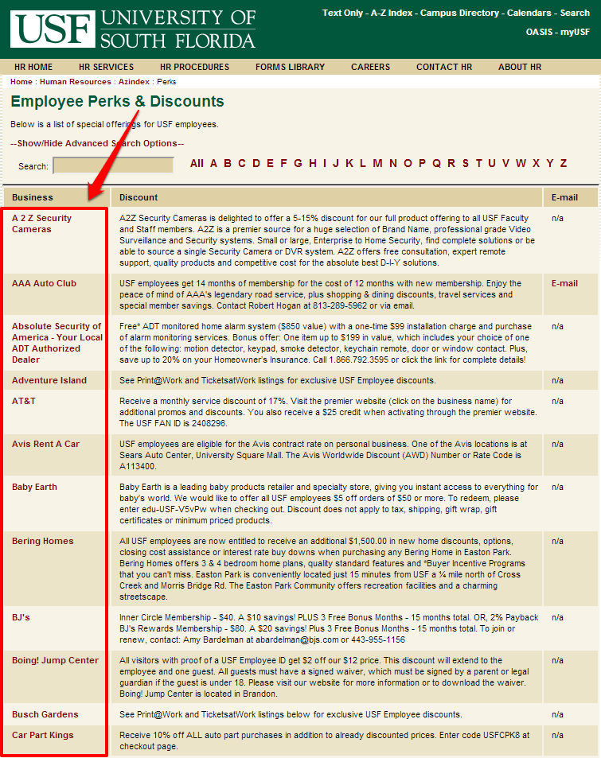This screenshot has width=601, height=758.
Task: Filter businesses by letter M
Action: click(x=377, y=163)
